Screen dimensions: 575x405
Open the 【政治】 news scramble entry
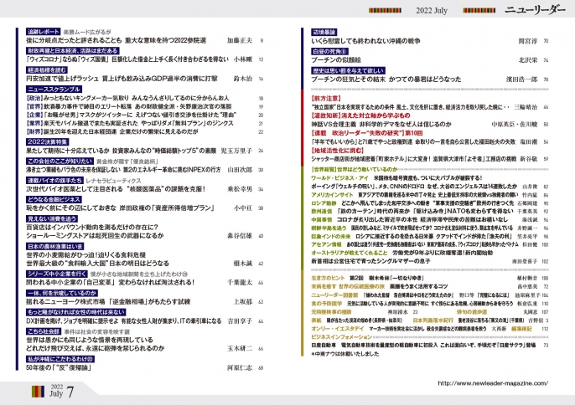click(x=33, y=99)
